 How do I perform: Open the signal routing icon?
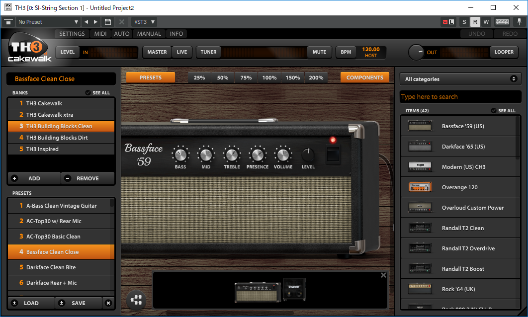(x=136, y=300)
